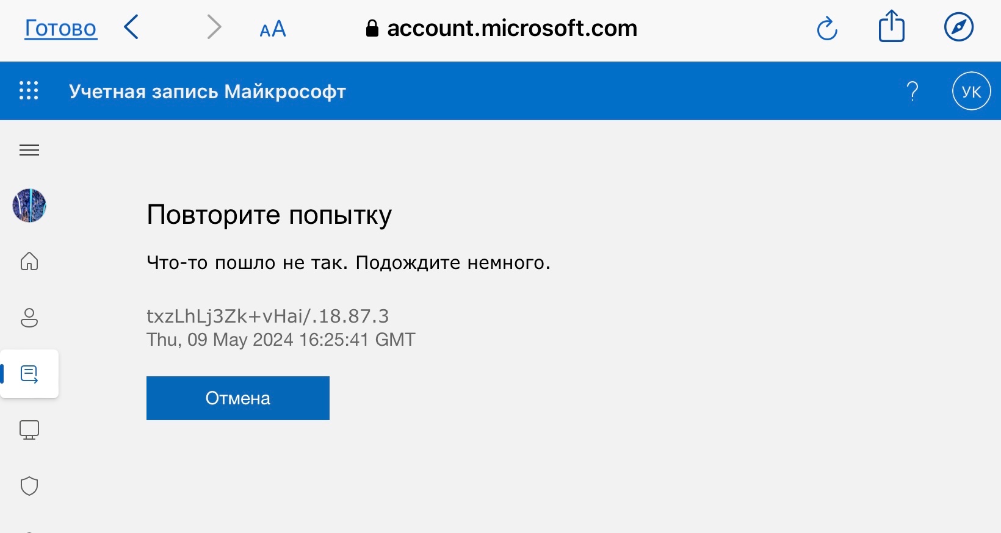Go back with the left chevron arrow
Screen dimensions: 1001x533
point(131,27)
